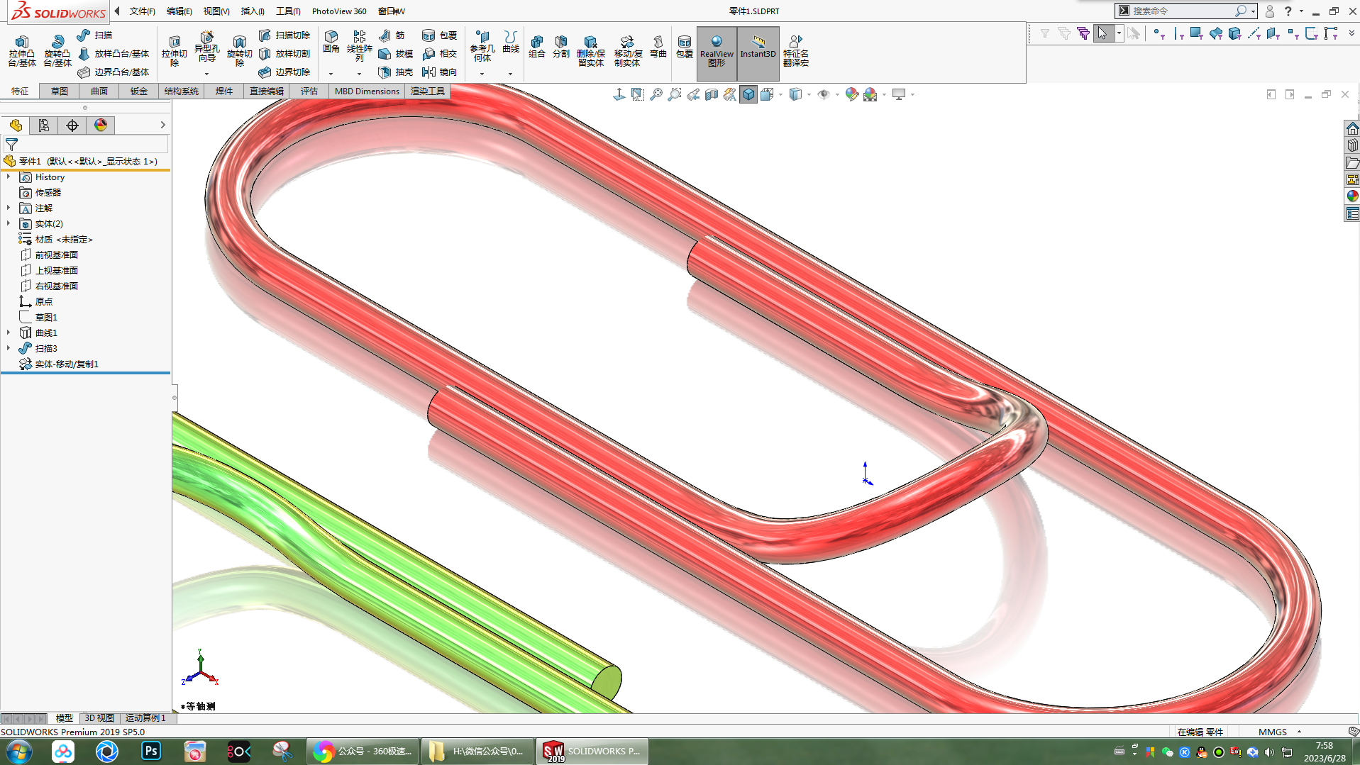Expand the History node in feature tree

pos(9,177)
